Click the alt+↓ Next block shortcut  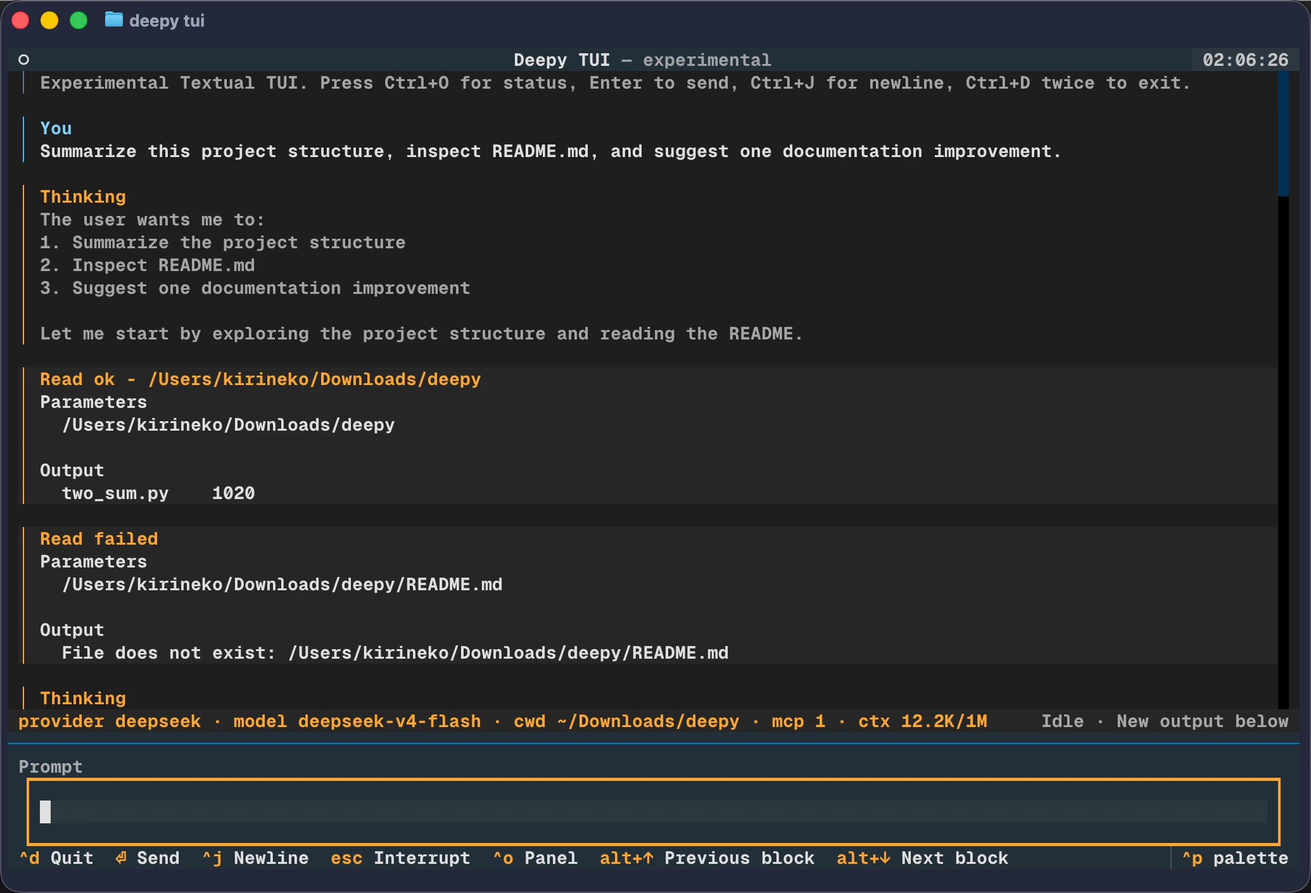pos(922,858)
